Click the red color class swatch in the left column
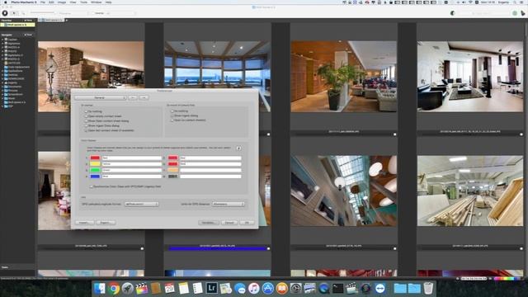This screenshot has height=297, width=528. point(95,158)
